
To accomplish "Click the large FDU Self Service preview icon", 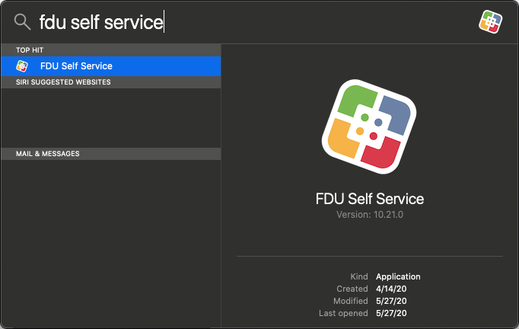I will [x=369, y=126].
